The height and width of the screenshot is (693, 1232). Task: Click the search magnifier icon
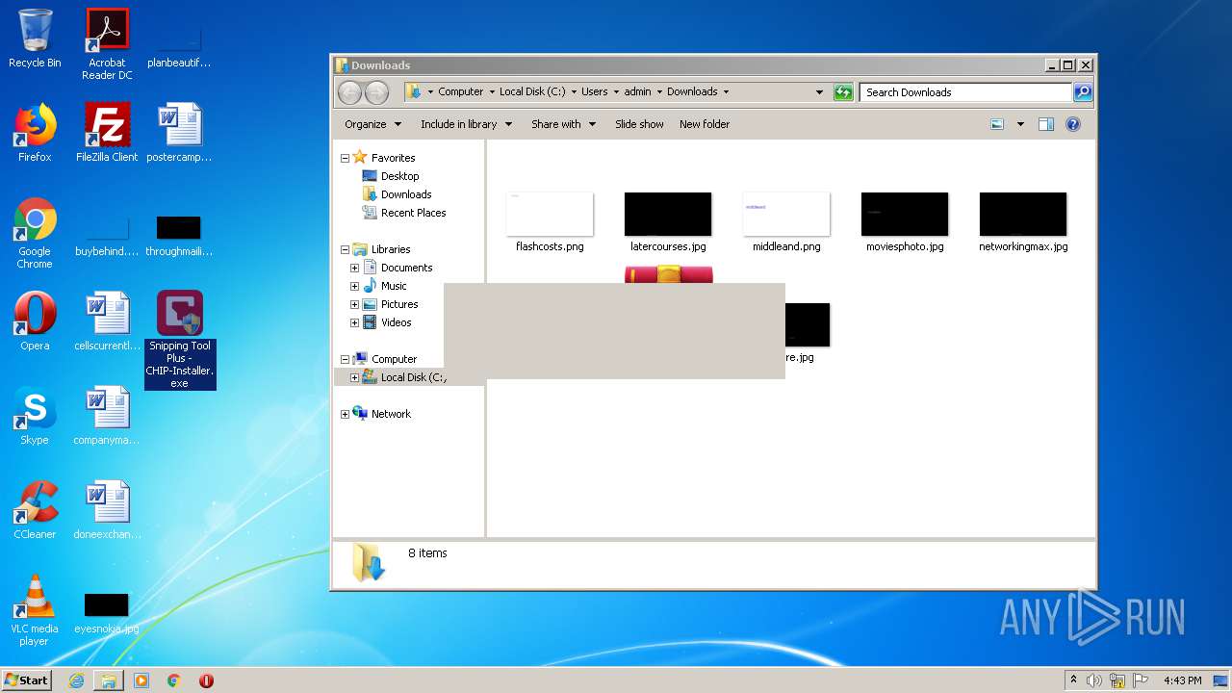1083,92
